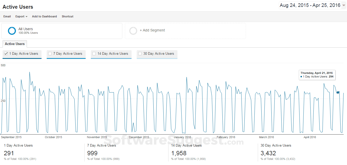Click Email in the report toolbar
Image resolution: width=347 pixels, height=165 pixels.
coord(7,16)
